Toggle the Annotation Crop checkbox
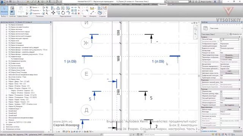This screenshot has height=136, width=243. pyautogui.click(x=221, y=96)
